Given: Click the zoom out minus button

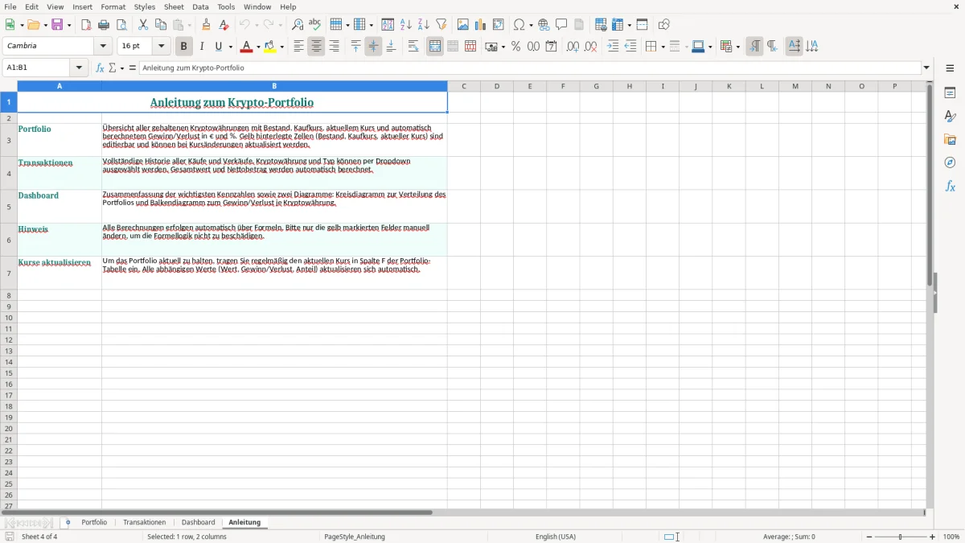Looking at the screenshot, I should tap(869, 537).
